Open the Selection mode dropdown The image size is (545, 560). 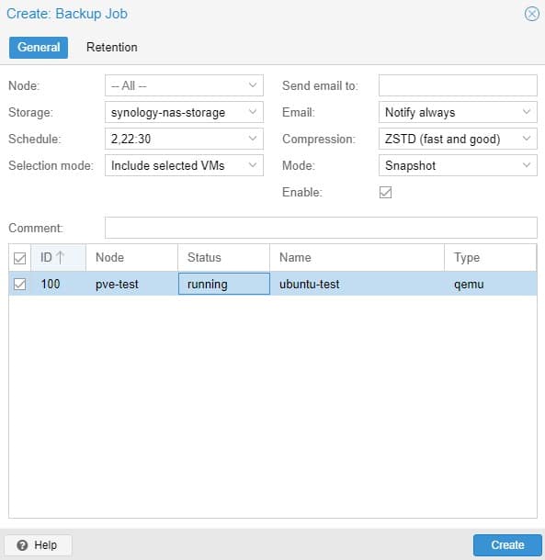click(184, 165)
